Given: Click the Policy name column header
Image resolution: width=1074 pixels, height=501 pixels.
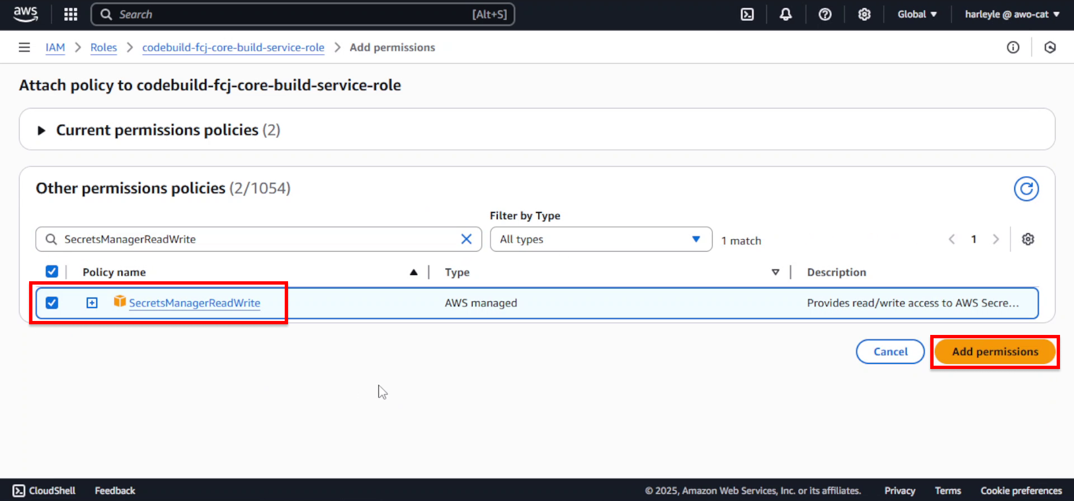Looking at the screenshot, I should pos(114,272).
